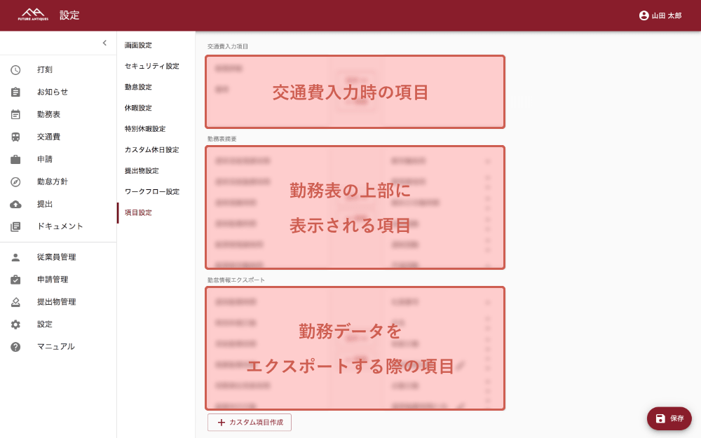Click the Future Antiques logo
This screenshot has height=438, width=701.
coord(33,15)
